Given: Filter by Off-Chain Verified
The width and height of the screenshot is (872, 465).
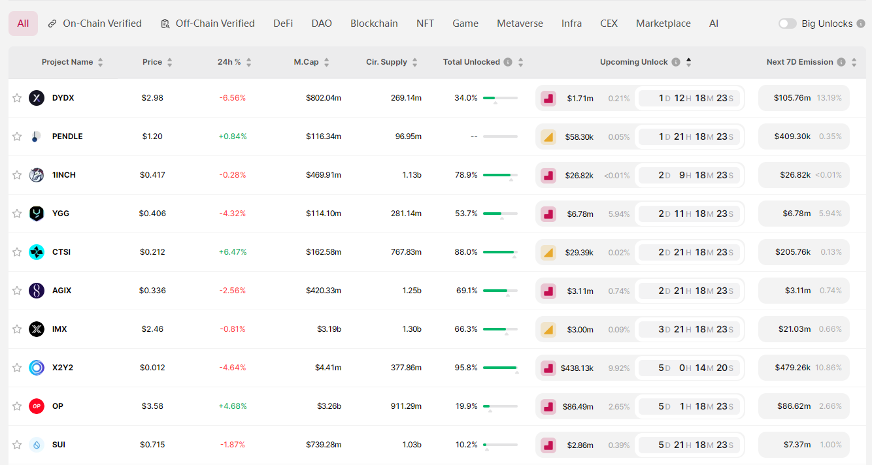Looking at the screenshot, I should [208, 24].
